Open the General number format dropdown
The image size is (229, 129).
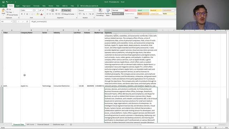(x=93, y=10)
